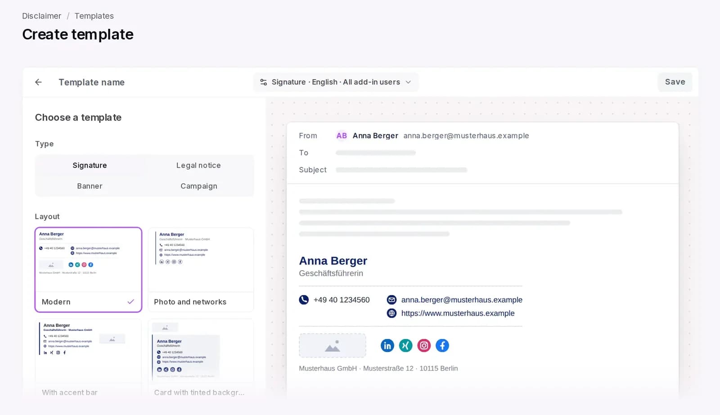This screenshot has width=720, height=415.
Task: Open the chevron of the Signature English dropdown
Action: tap(408, 82)
